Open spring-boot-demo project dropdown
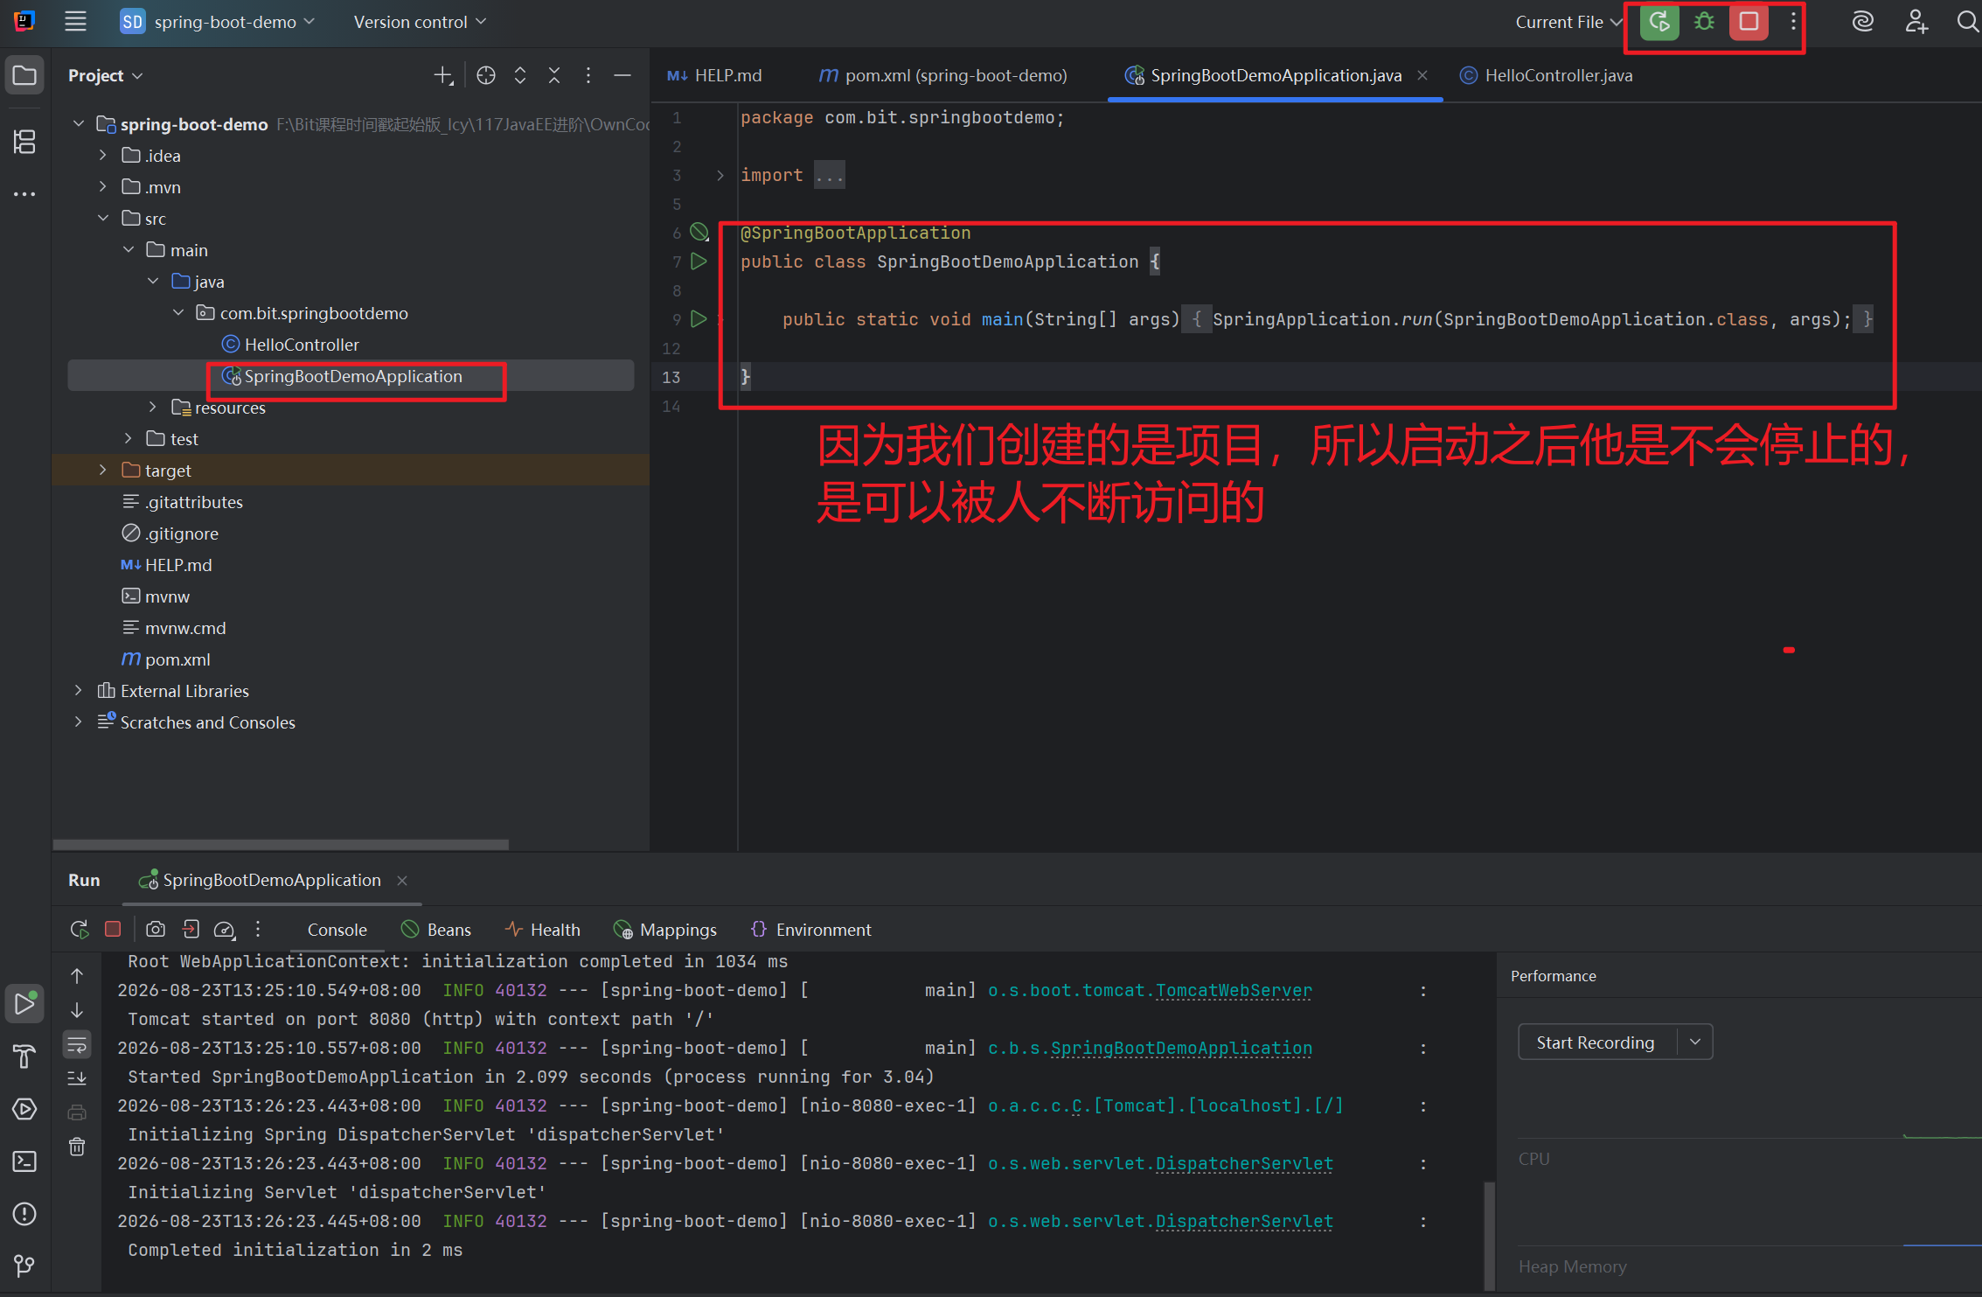The height and width of the screenshot is (1297, 1982). click(218, 22)
